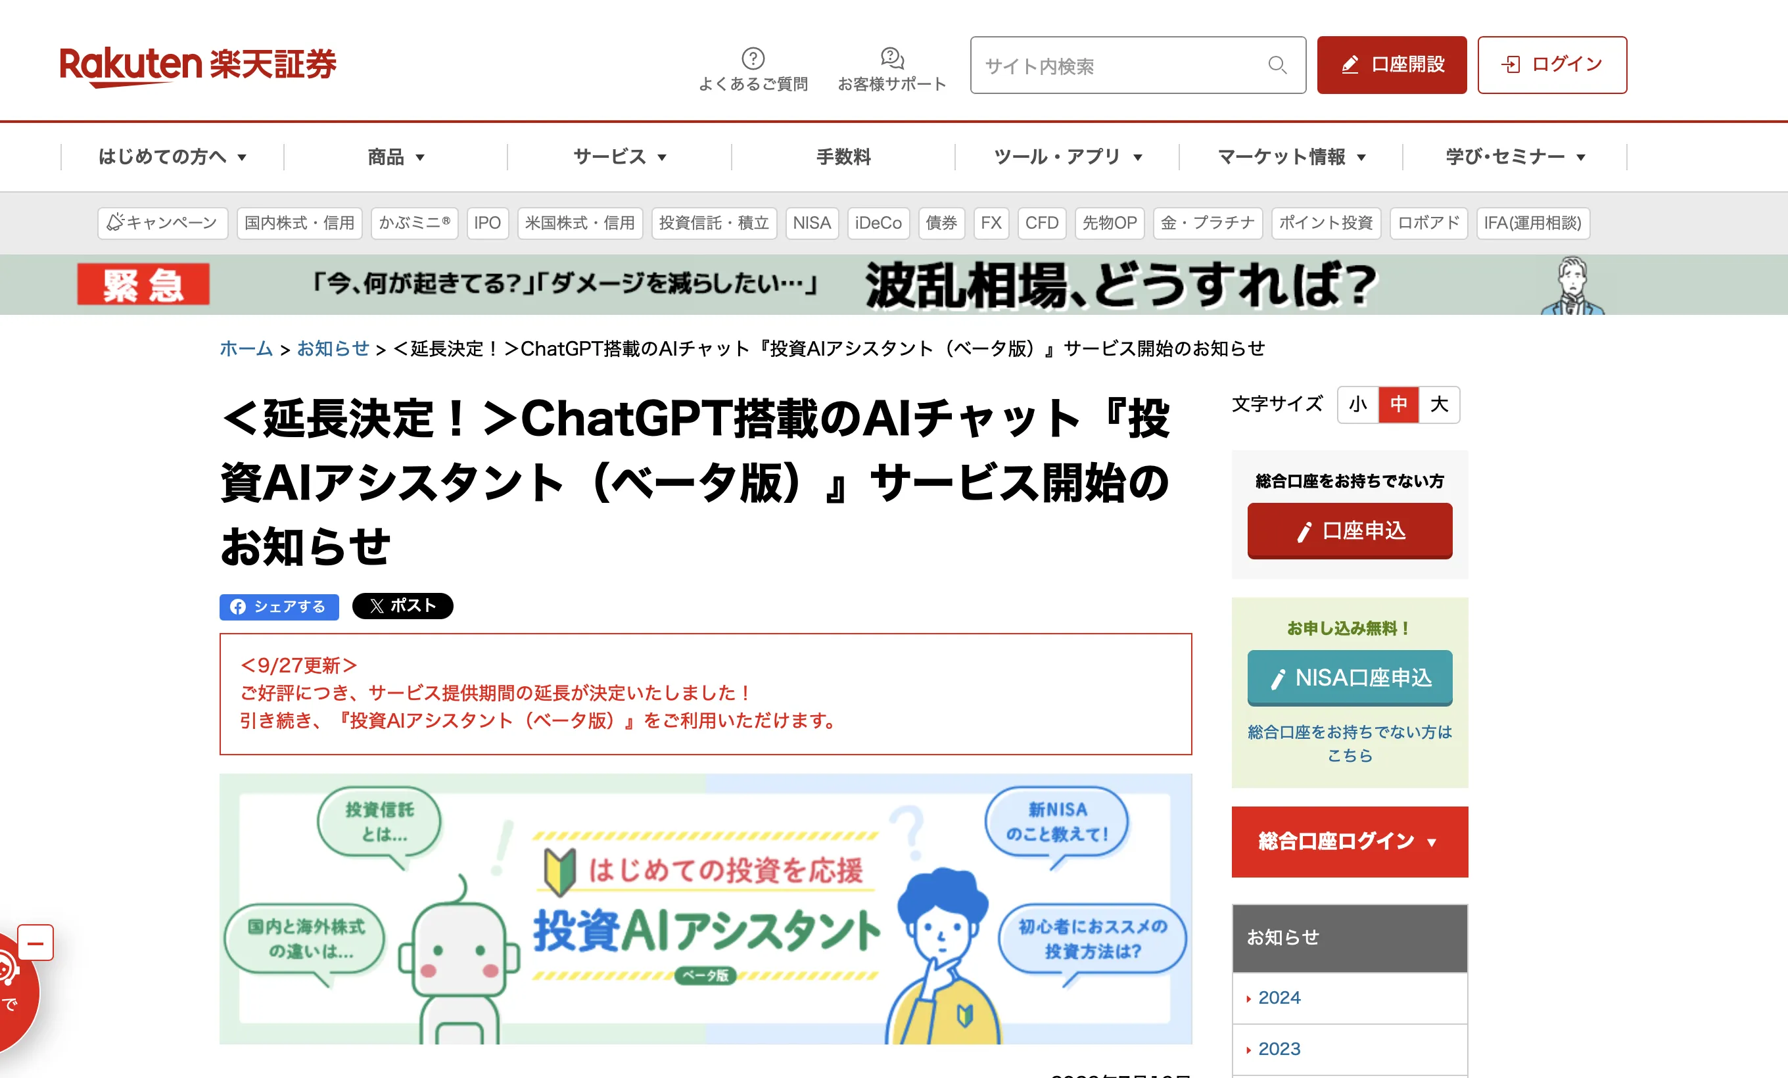The image size is (1788, 1078).
Task: Open the 手数料 menu item
Action: click(843, 156)
